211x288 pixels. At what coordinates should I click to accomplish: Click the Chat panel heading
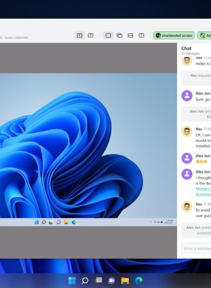186,48
